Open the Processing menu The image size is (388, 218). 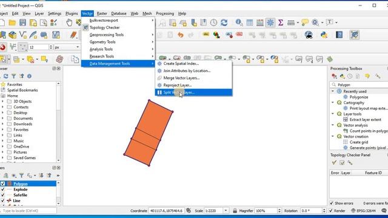point(165,13)
